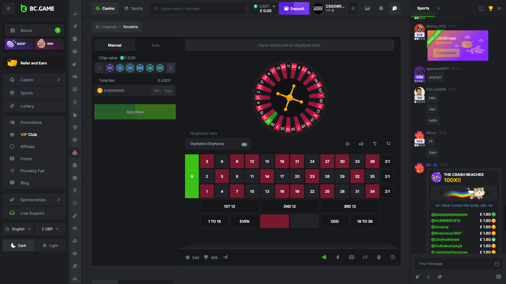
Task: Place a bet on 1ST 12
Action: click(x=229, y=206)
